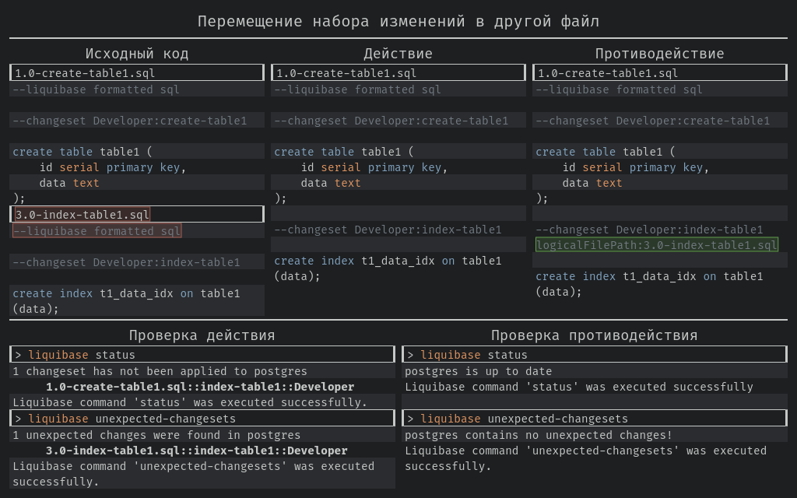Click '1.0-create-table1.sql' file box under Противодействие
Screen dimensions: 797x498
(660, 72)
